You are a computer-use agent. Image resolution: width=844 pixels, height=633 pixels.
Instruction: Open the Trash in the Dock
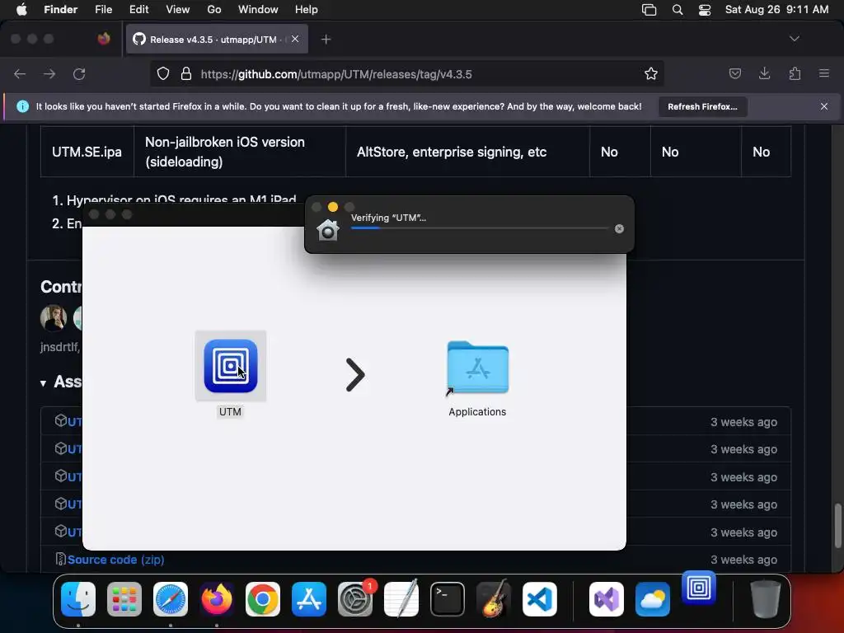point(766,599)
